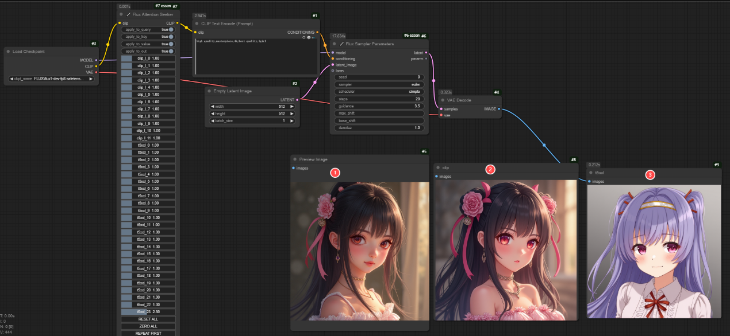
Task: Select next checkpoint with ckpt_name right arrow
Action: tap(91, 79)
